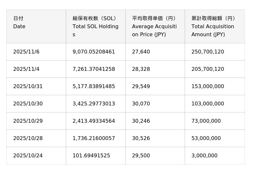Click the 250,700,120 total amount cell
Viewport: 257px width, 174px height.
(x=208, y=52)
